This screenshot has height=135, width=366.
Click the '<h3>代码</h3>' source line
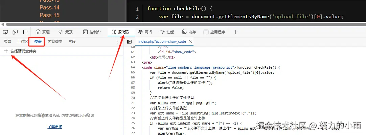(x=162, y=57)
